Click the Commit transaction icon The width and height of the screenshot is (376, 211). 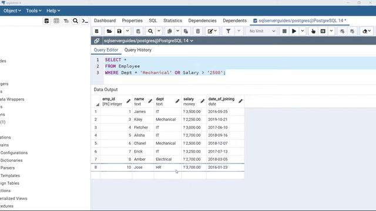tap(342, 31)
